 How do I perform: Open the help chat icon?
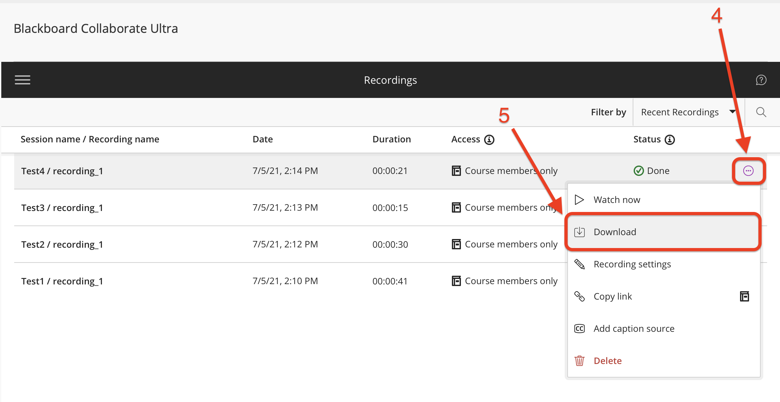point(761,80)
